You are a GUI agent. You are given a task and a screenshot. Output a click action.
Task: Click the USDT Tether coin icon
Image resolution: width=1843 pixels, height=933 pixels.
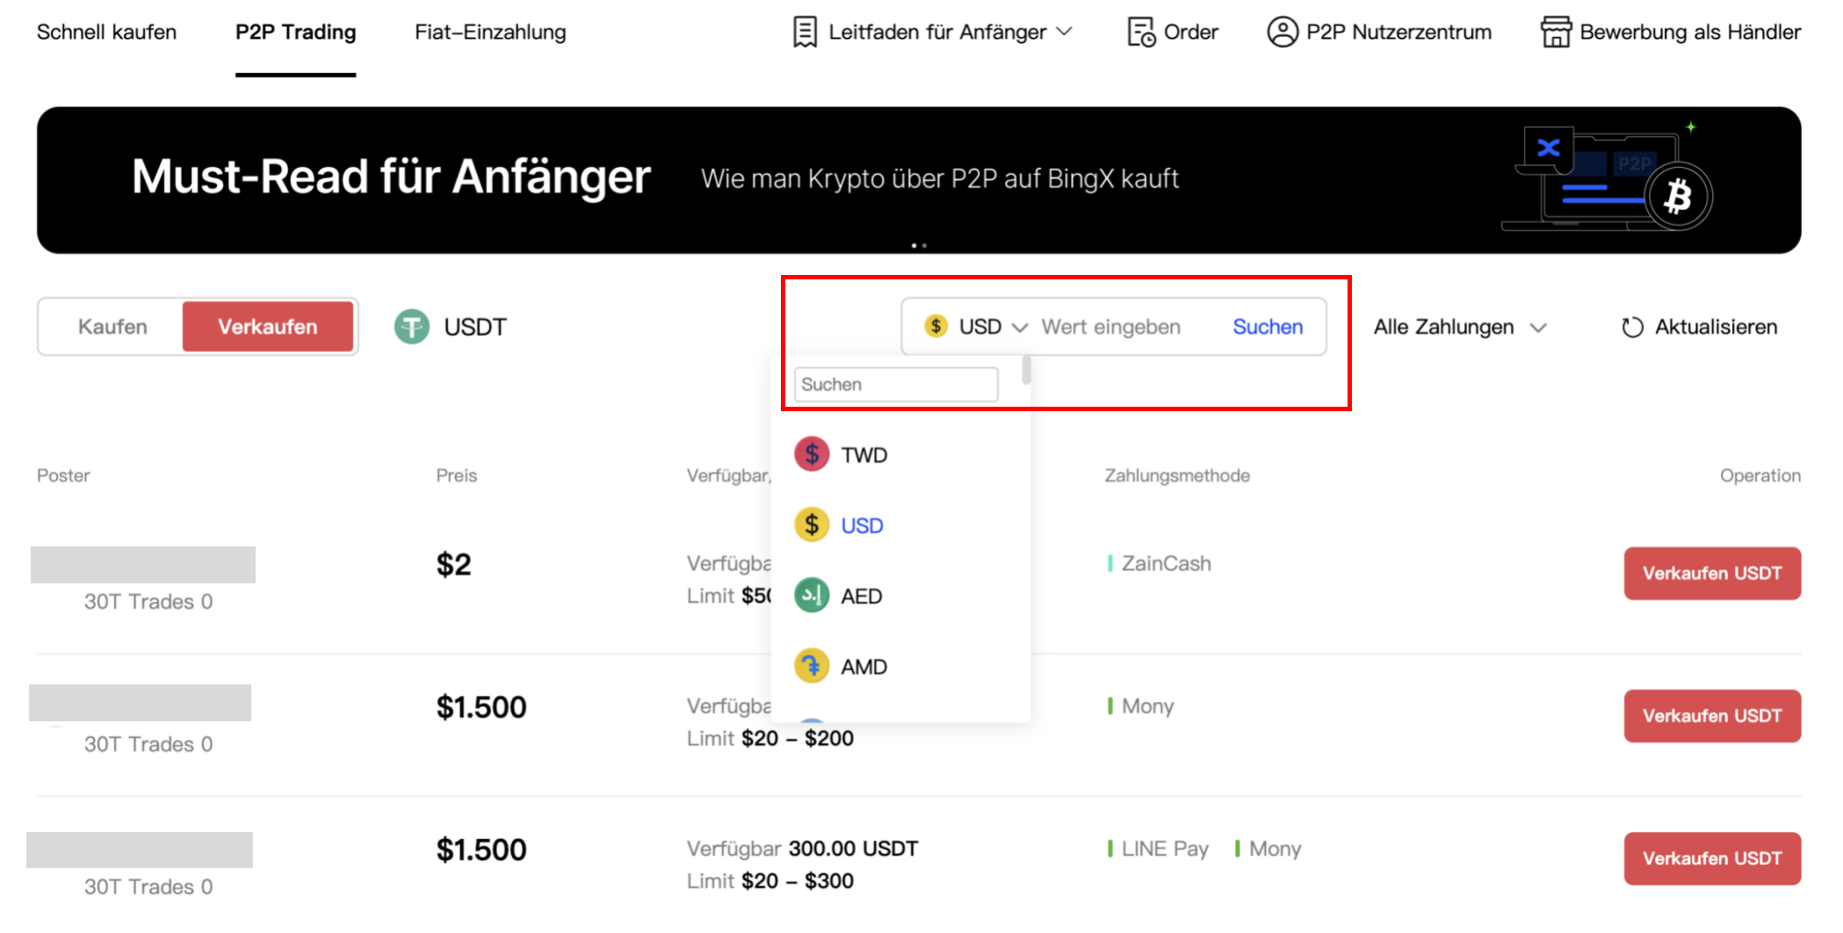pyautogui.click(x=411, y=327)
